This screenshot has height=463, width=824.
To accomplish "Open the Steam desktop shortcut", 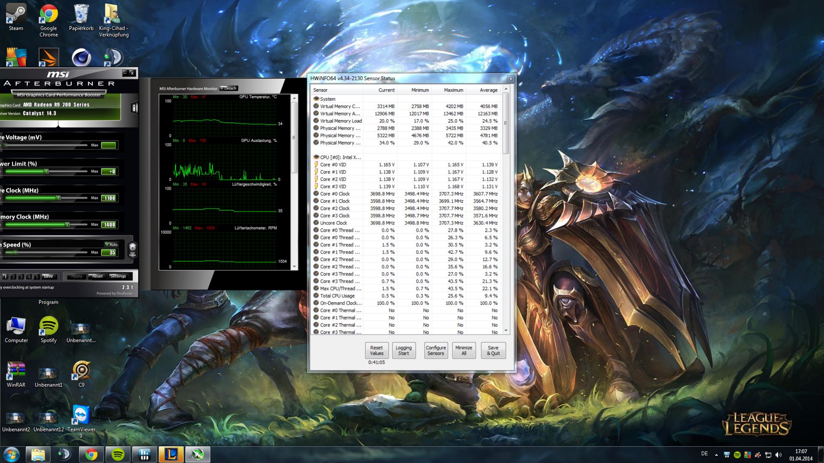I will (x=16, y=17).
